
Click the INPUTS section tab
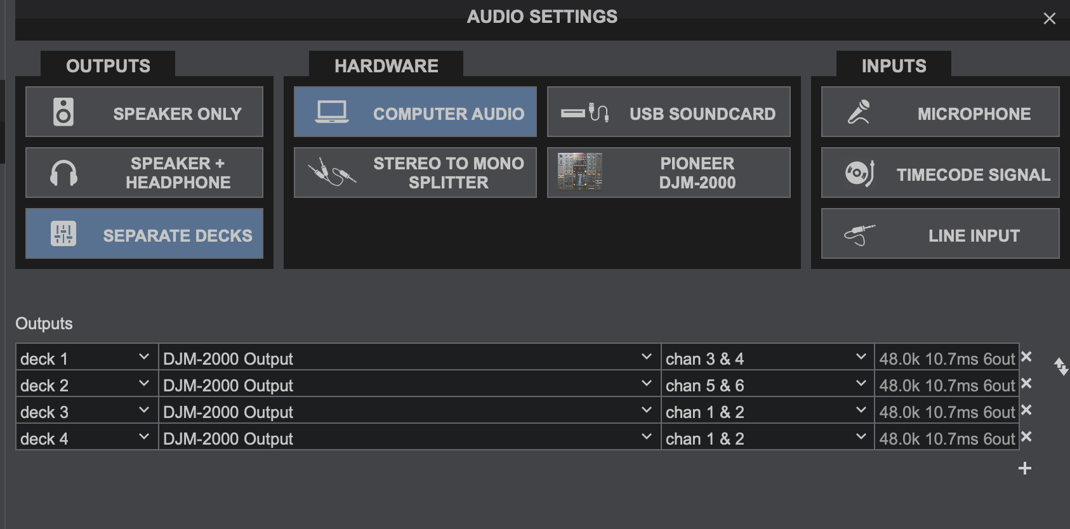coord(894,65)
